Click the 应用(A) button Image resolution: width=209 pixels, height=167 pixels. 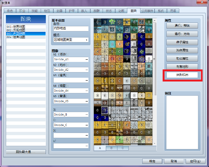pos(195,161)
